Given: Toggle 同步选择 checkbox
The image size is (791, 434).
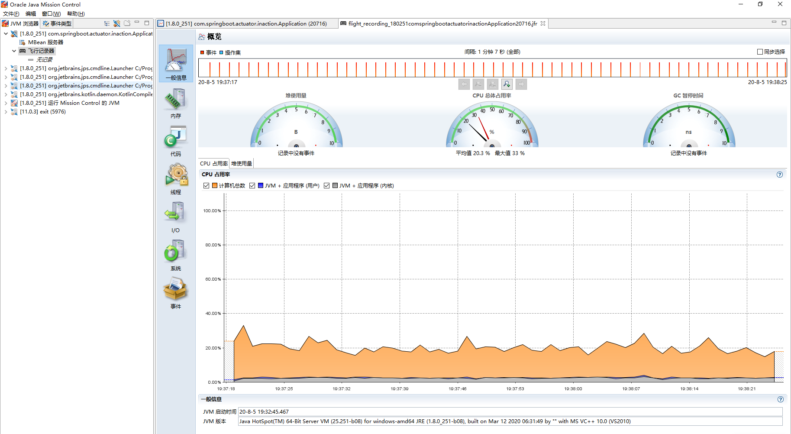Looking at the screenshot, I should point(760,52).
